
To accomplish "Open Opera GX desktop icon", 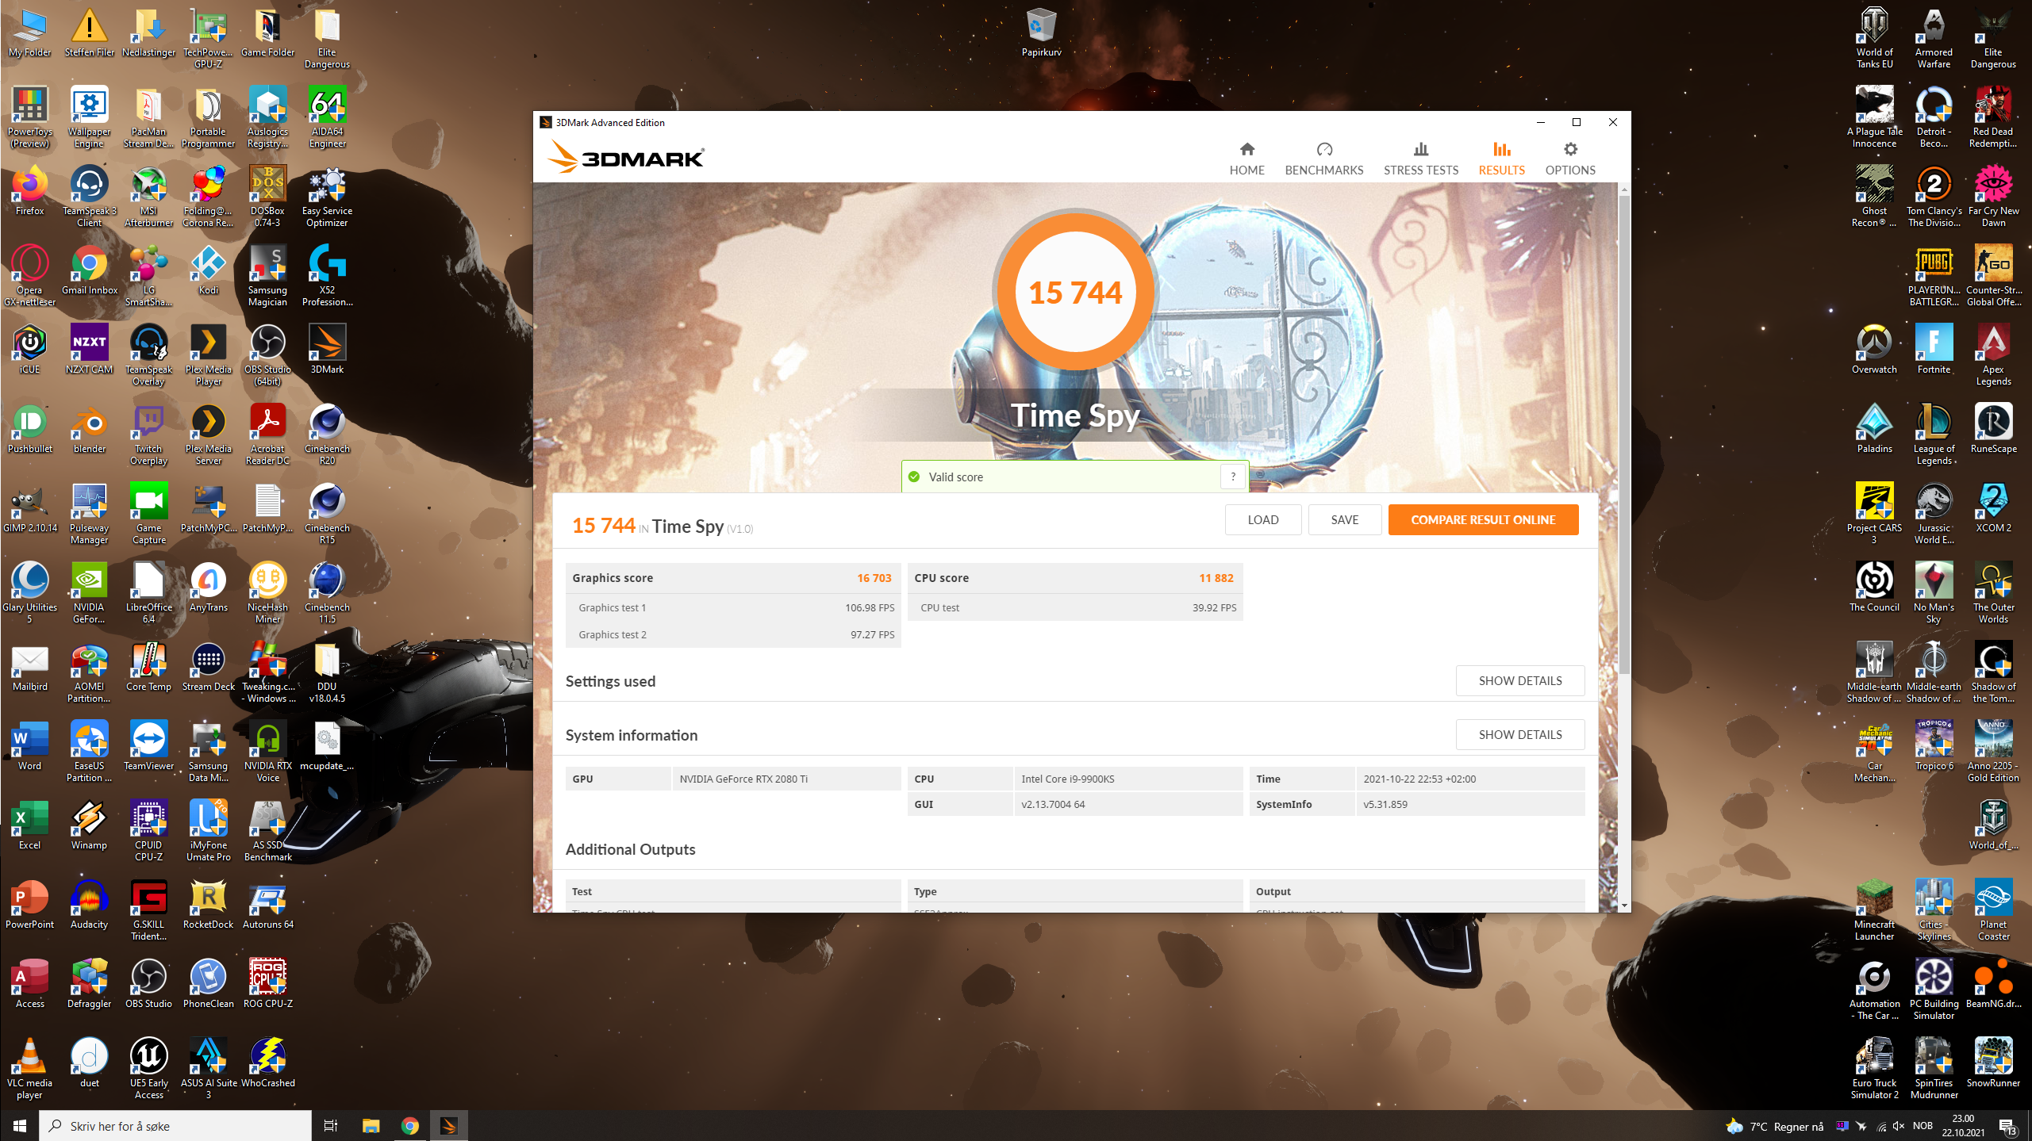I will click(29, 276).
